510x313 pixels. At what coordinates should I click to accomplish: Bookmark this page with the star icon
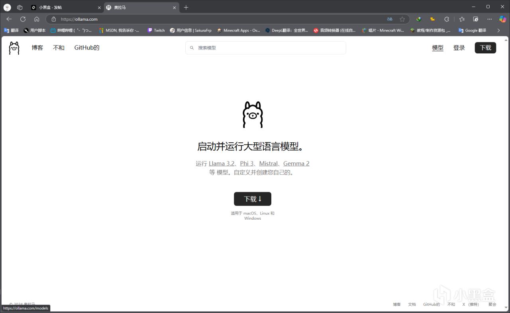coord(402,19)
